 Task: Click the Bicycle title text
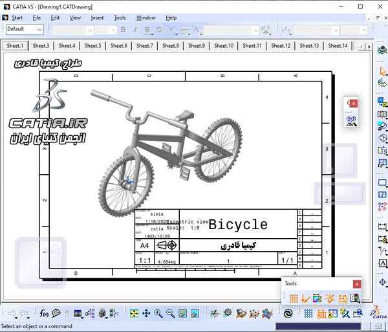click(238, 225)
